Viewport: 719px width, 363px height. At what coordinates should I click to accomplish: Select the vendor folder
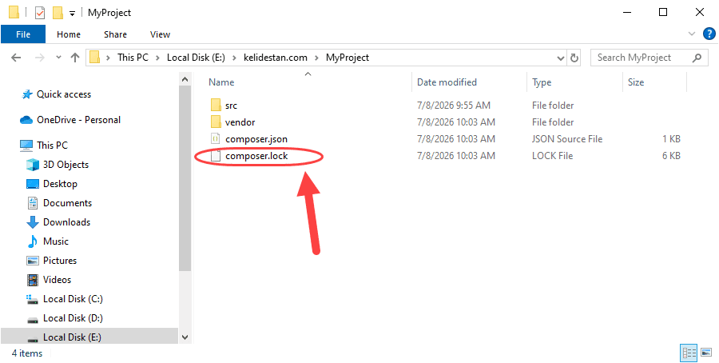[233, 122]
